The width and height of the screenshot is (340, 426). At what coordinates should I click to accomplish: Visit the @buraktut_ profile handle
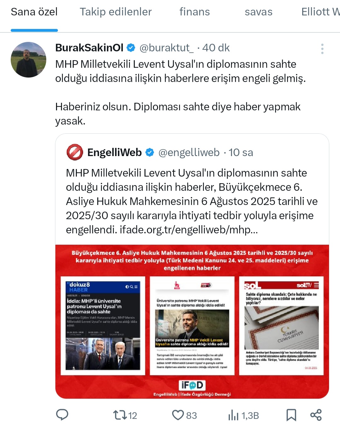click(x=167, y=48)
